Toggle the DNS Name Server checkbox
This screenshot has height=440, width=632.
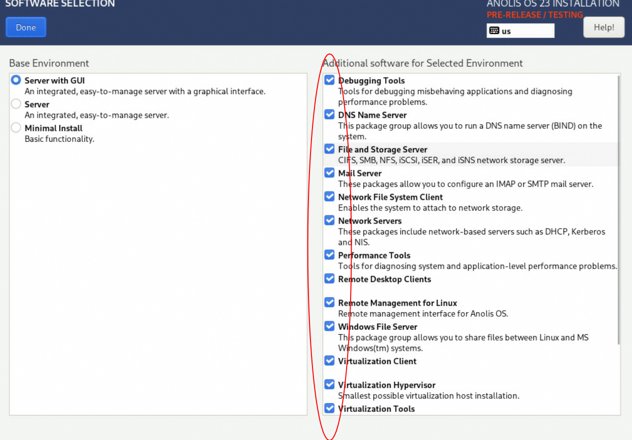click(330, 115)
